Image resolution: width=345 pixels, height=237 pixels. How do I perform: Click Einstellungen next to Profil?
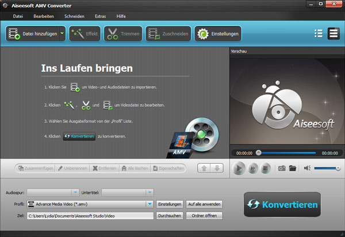tap(170, 204)
